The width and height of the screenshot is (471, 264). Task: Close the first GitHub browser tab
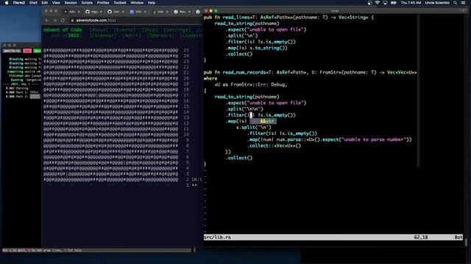(101, 12)
